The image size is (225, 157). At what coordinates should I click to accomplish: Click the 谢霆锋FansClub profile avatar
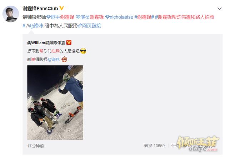point(11,14)
